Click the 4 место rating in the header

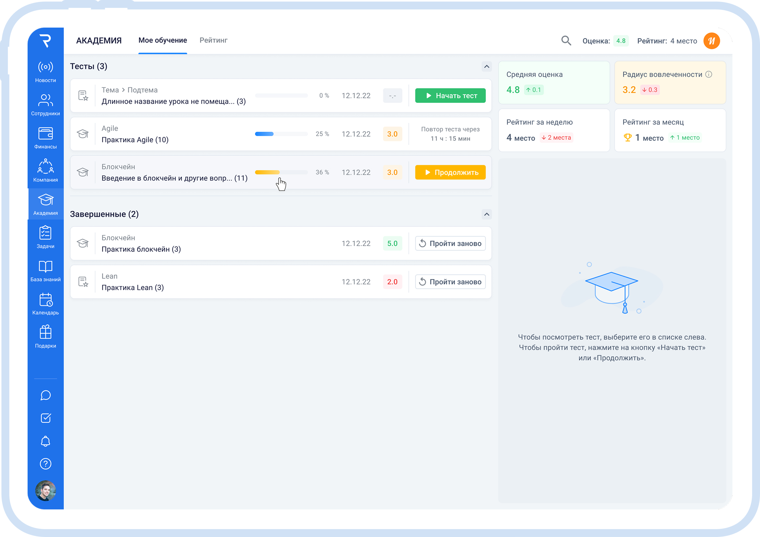tap(683, 41)
